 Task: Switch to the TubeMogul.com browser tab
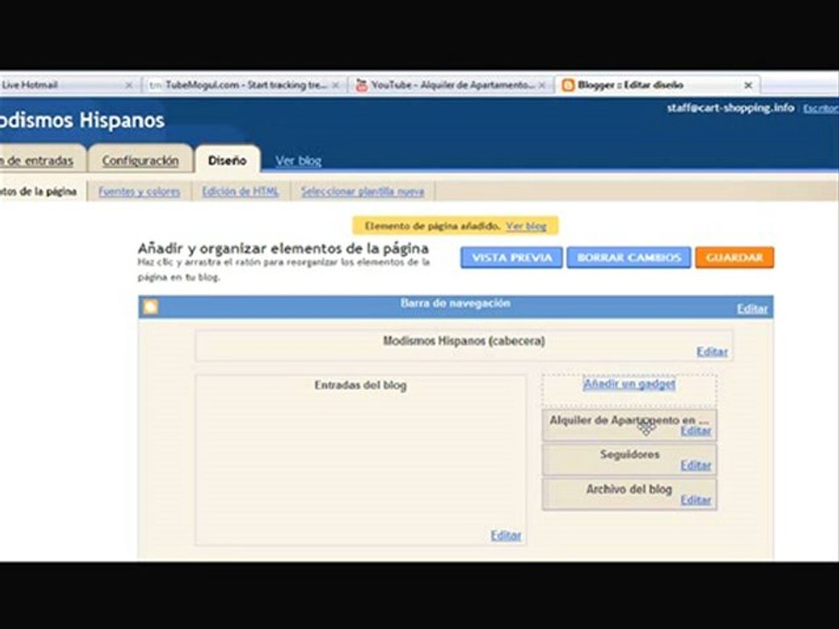point(245,85)
